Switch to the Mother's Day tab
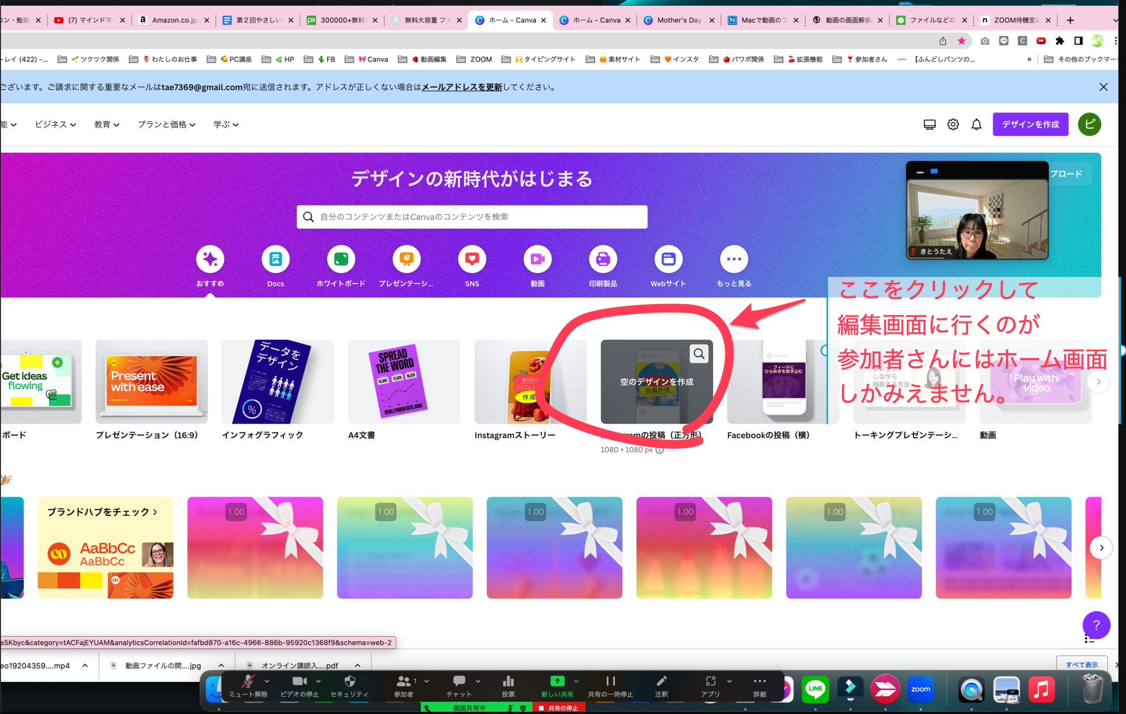The height and width of the screenshot is (714, 1126). pos(679,20)
